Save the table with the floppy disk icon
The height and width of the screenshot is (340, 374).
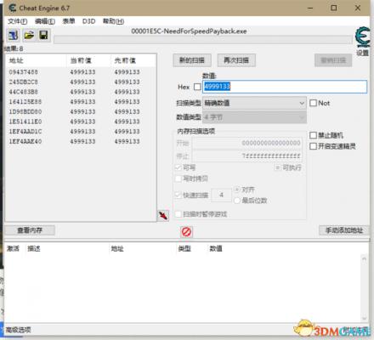43,36
